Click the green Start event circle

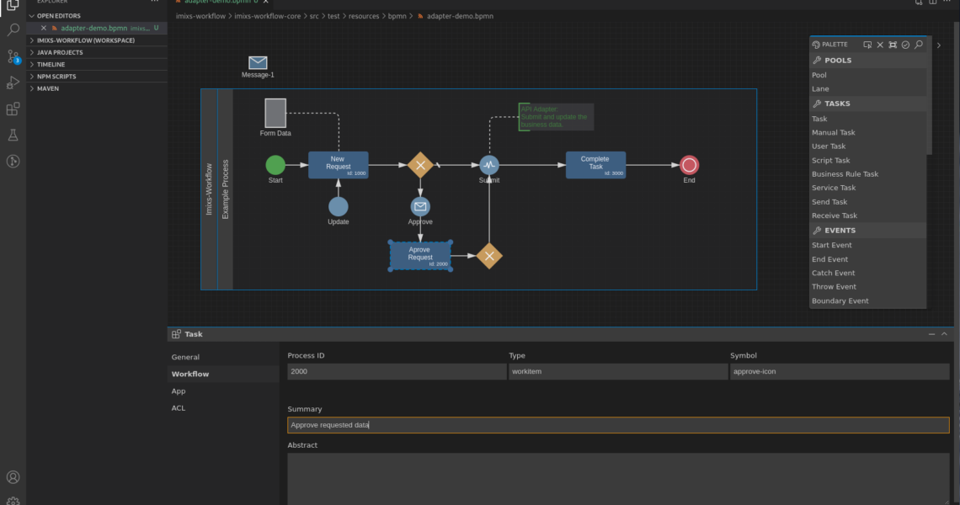[x=275, y=165]
